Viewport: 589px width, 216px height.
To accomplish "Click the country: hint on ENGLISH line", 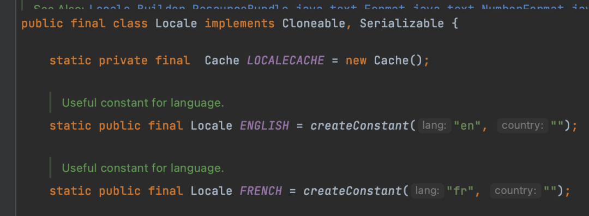I will (x=522, y=125).
